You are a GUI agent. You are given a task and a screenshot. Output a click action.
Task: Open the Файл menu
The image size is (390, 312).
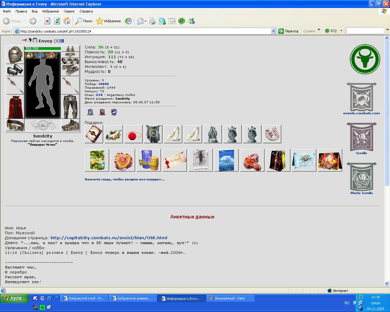point(7,11)
